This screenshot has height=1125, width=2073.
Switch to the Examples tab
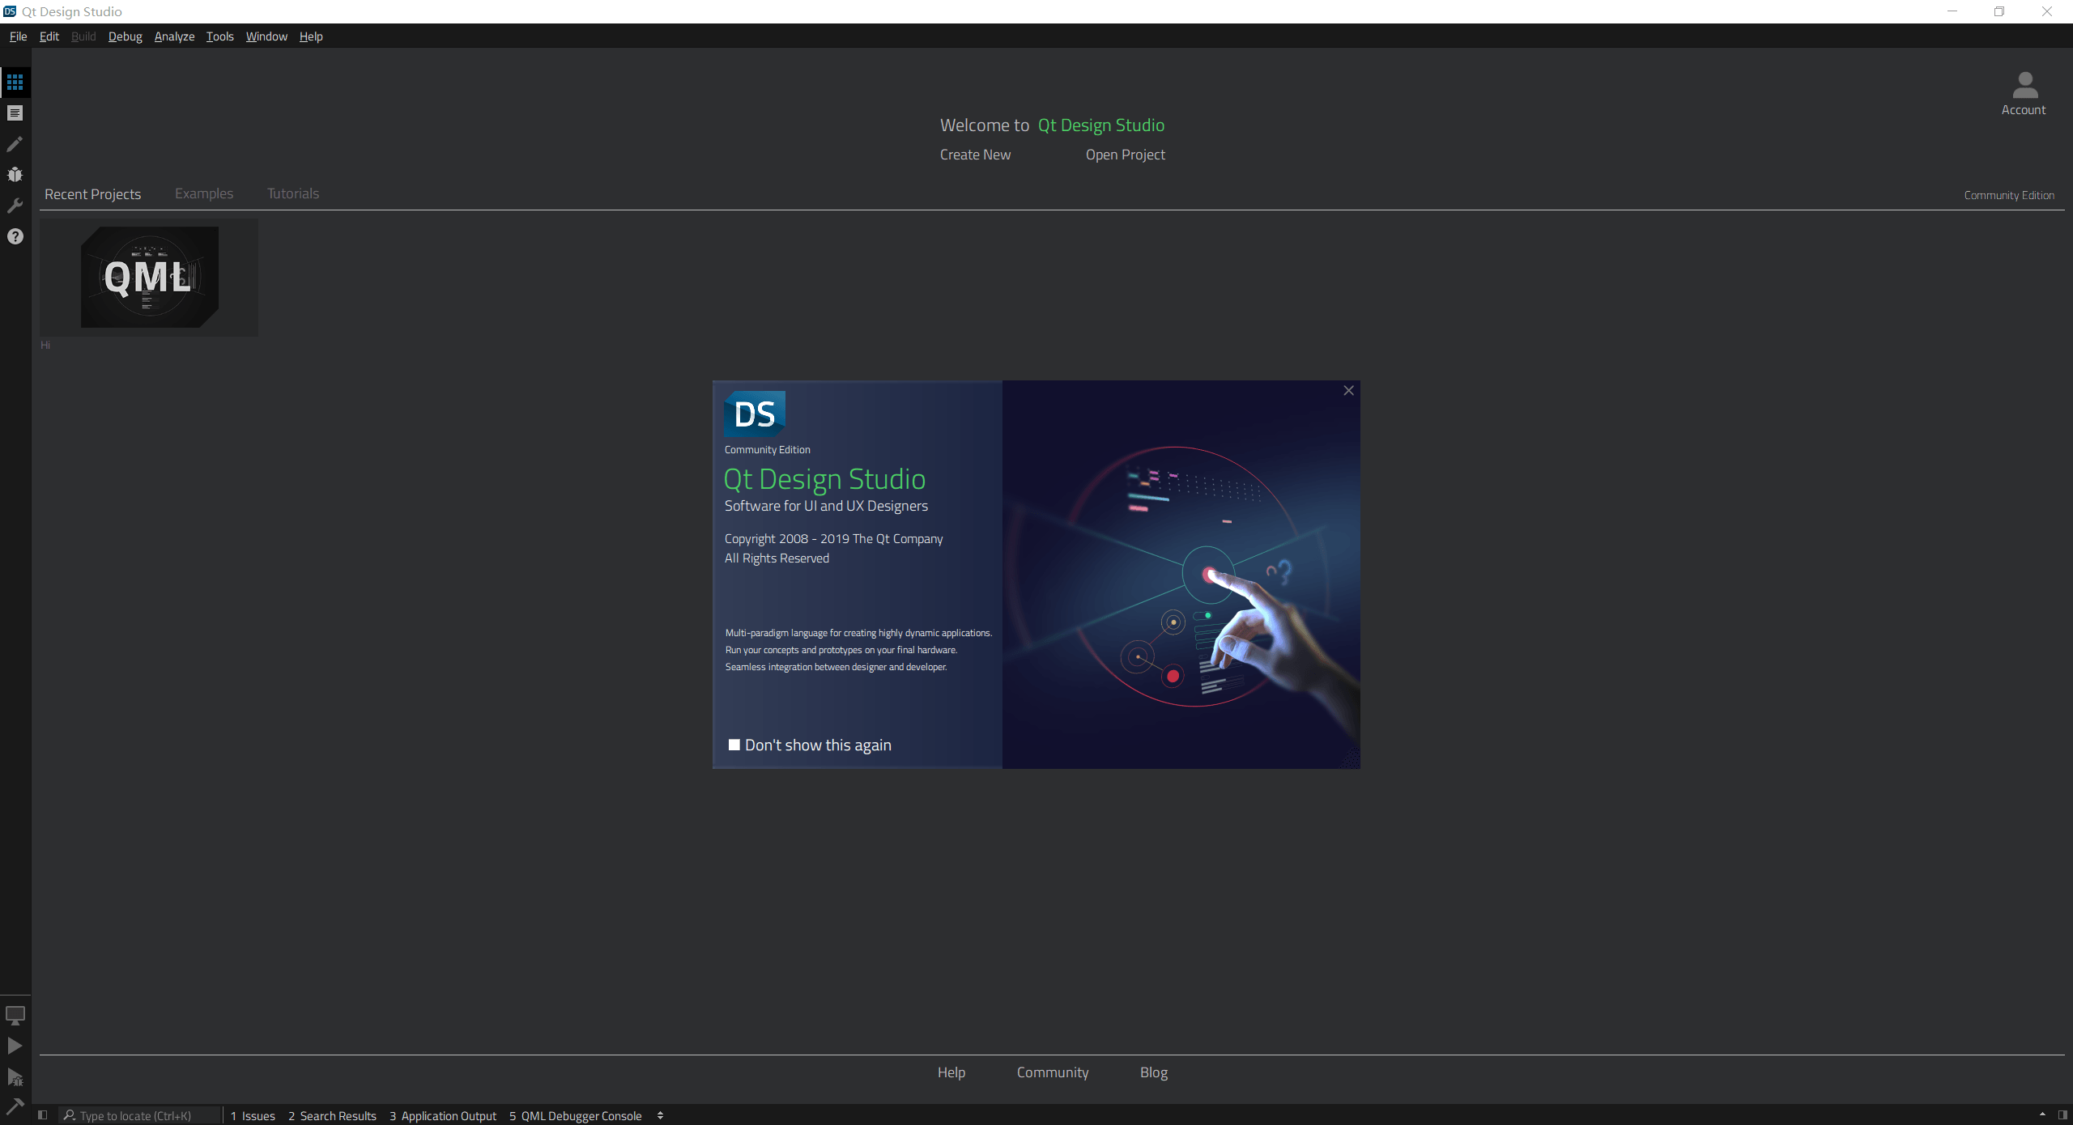[x=204, y=193]
